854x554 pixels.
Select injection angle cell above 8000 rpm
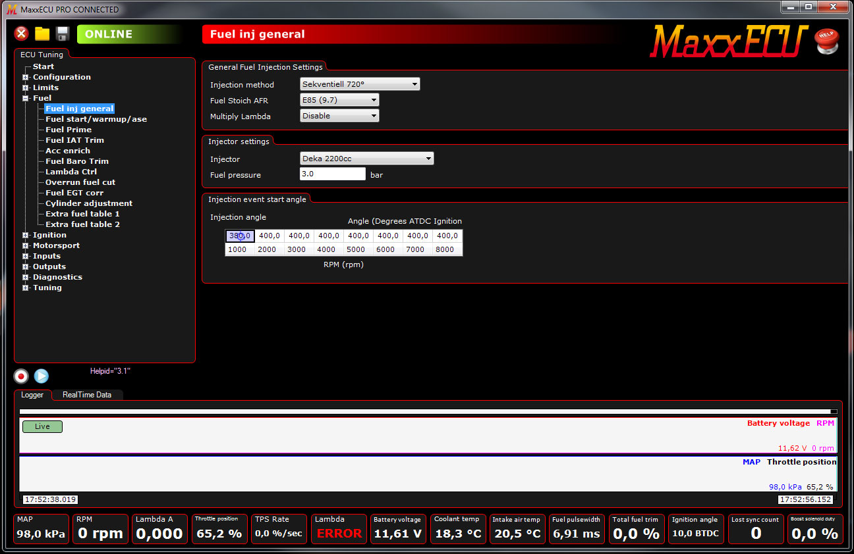[x=447, y=236]
